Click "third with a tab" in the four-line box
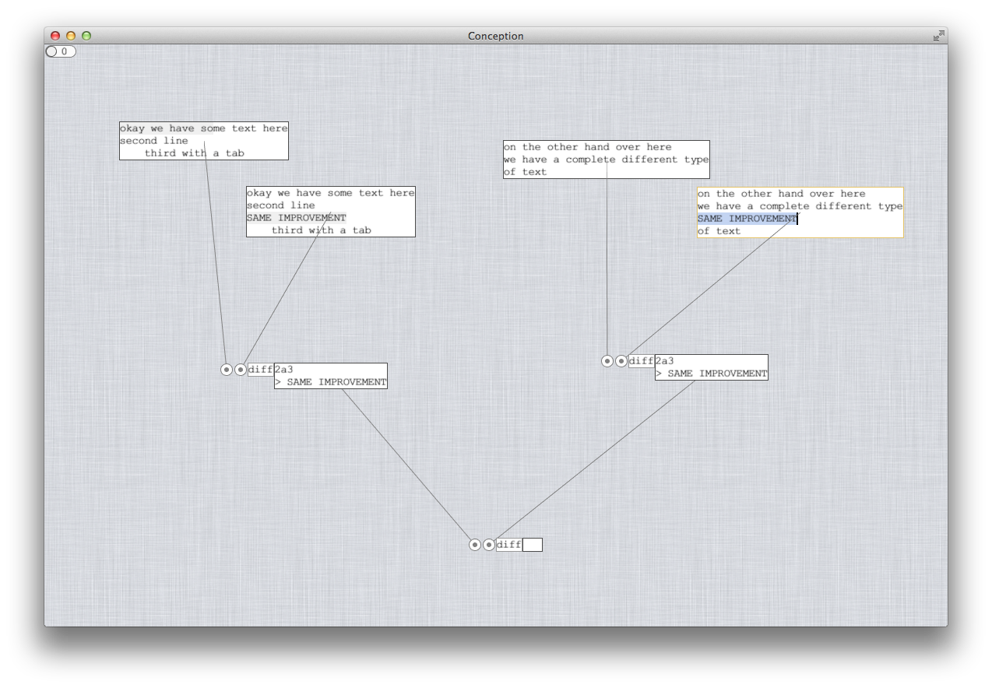The image size is (992, 688). click(322, 230)
